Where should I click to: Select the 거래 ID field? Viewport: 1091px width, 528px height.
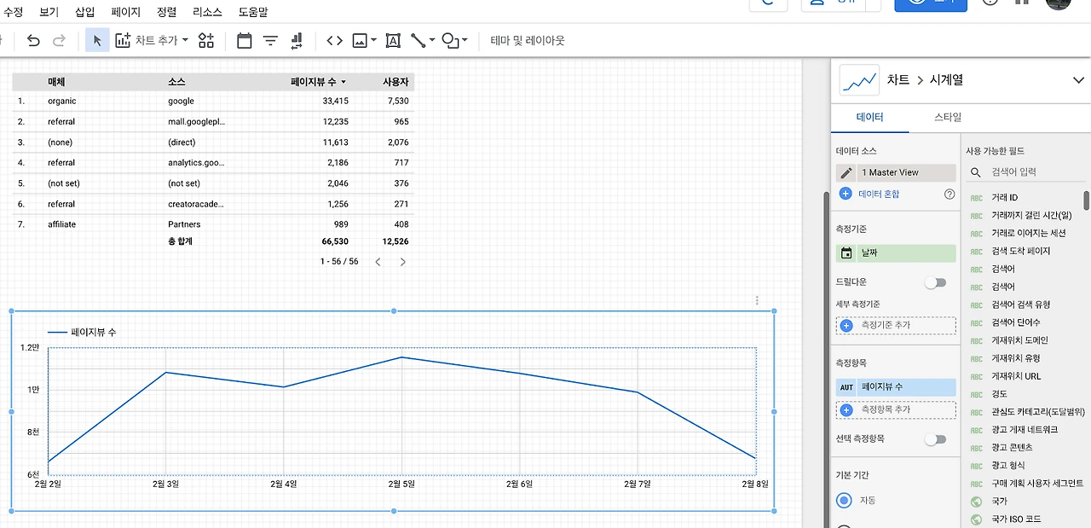(1006, 197)
